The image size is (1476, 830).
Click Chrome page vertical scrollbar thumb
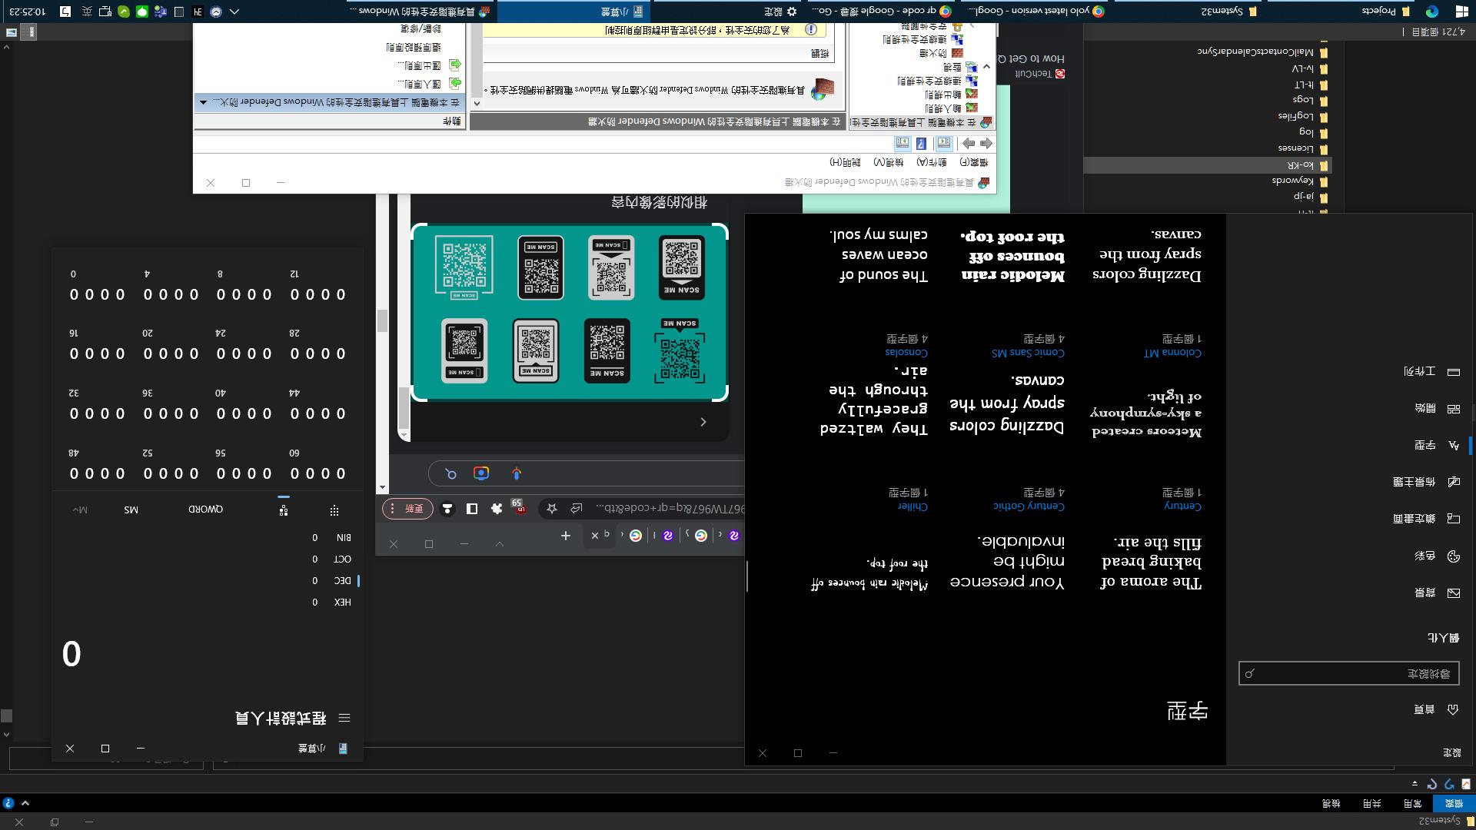pyautogui.click(x=383, y=320)
